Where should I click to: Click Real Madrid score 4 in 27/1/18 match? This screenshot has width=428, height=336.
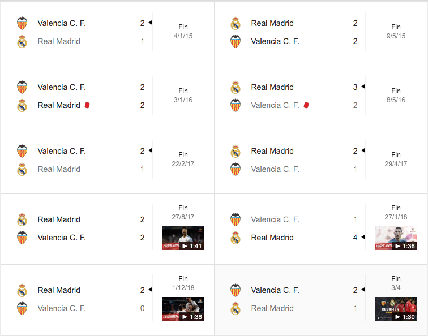pos(355,238)
